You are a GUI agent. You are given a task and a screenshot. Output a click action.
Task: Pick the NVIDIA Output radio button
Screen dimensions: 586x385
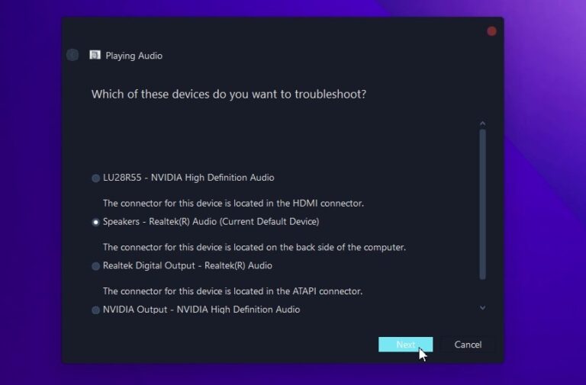[95, 310]
